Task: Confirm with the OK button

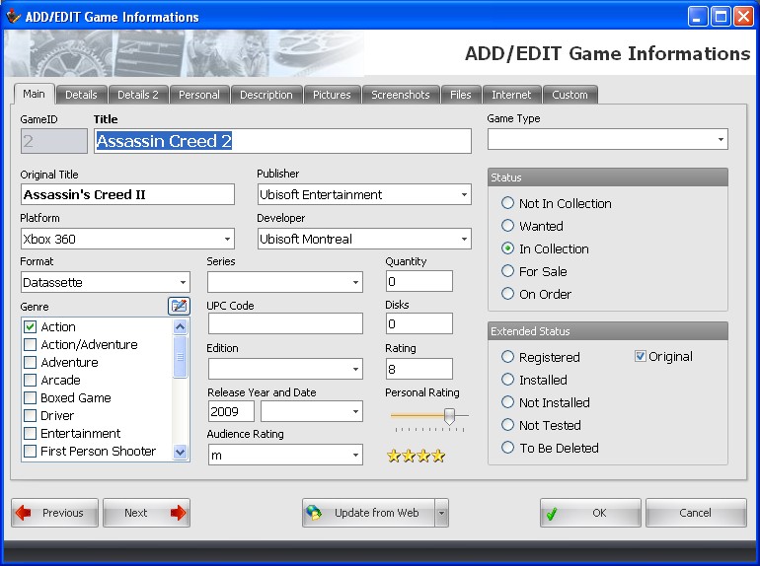Action: pyautogui.click(x=590, y=513)
